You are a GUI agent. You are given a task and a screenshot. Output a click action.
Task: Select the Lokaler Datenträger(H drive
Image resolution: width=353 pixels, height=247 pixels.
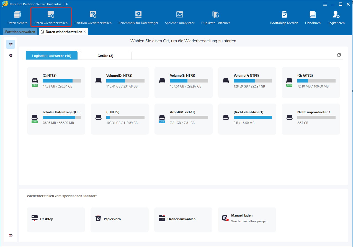coord(56,119)
